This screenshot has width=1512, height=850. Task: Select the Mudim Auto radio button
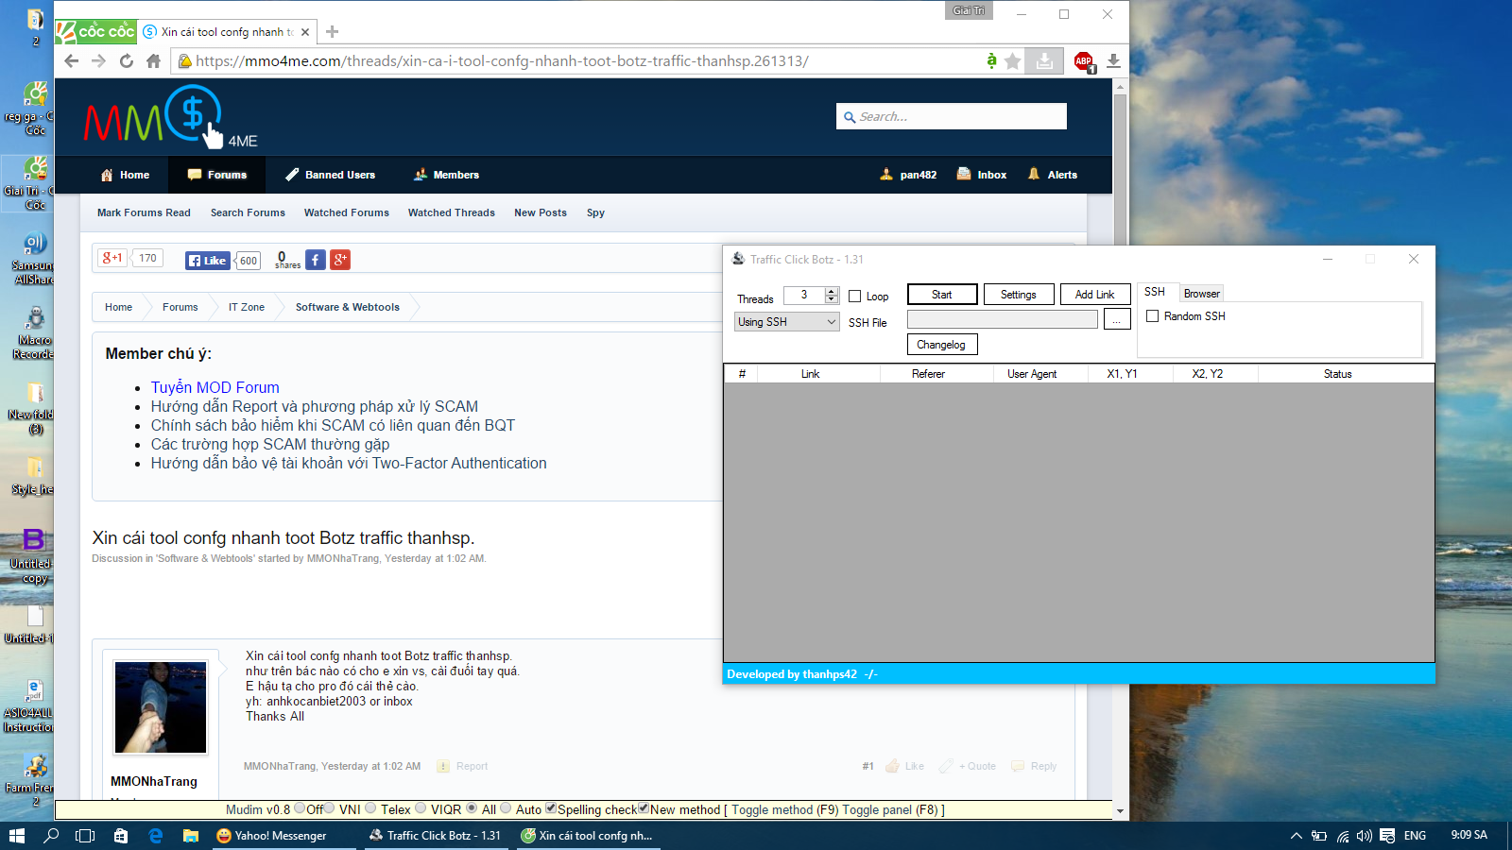[x=506, y=808]
